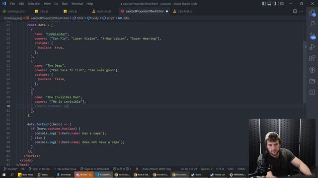Image resolution: width=318 pixels, height=178 pixels.
Task: Click Sign in to Bitbucket
Action: (x=95, y=169)
